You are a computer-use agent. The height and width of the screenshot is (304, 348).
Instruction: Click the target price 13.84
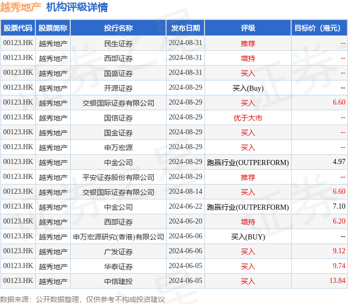[x=337, y=281]
